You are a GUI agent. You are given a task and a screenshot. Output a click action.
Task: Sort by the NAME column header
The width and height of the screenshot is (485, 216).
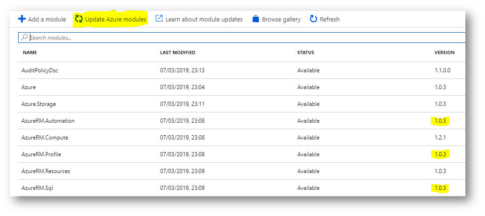(x=30, y=53)
